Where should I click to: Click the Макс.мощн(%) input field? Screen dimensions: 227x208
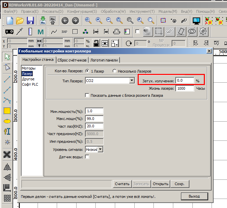tap(94, 119)
